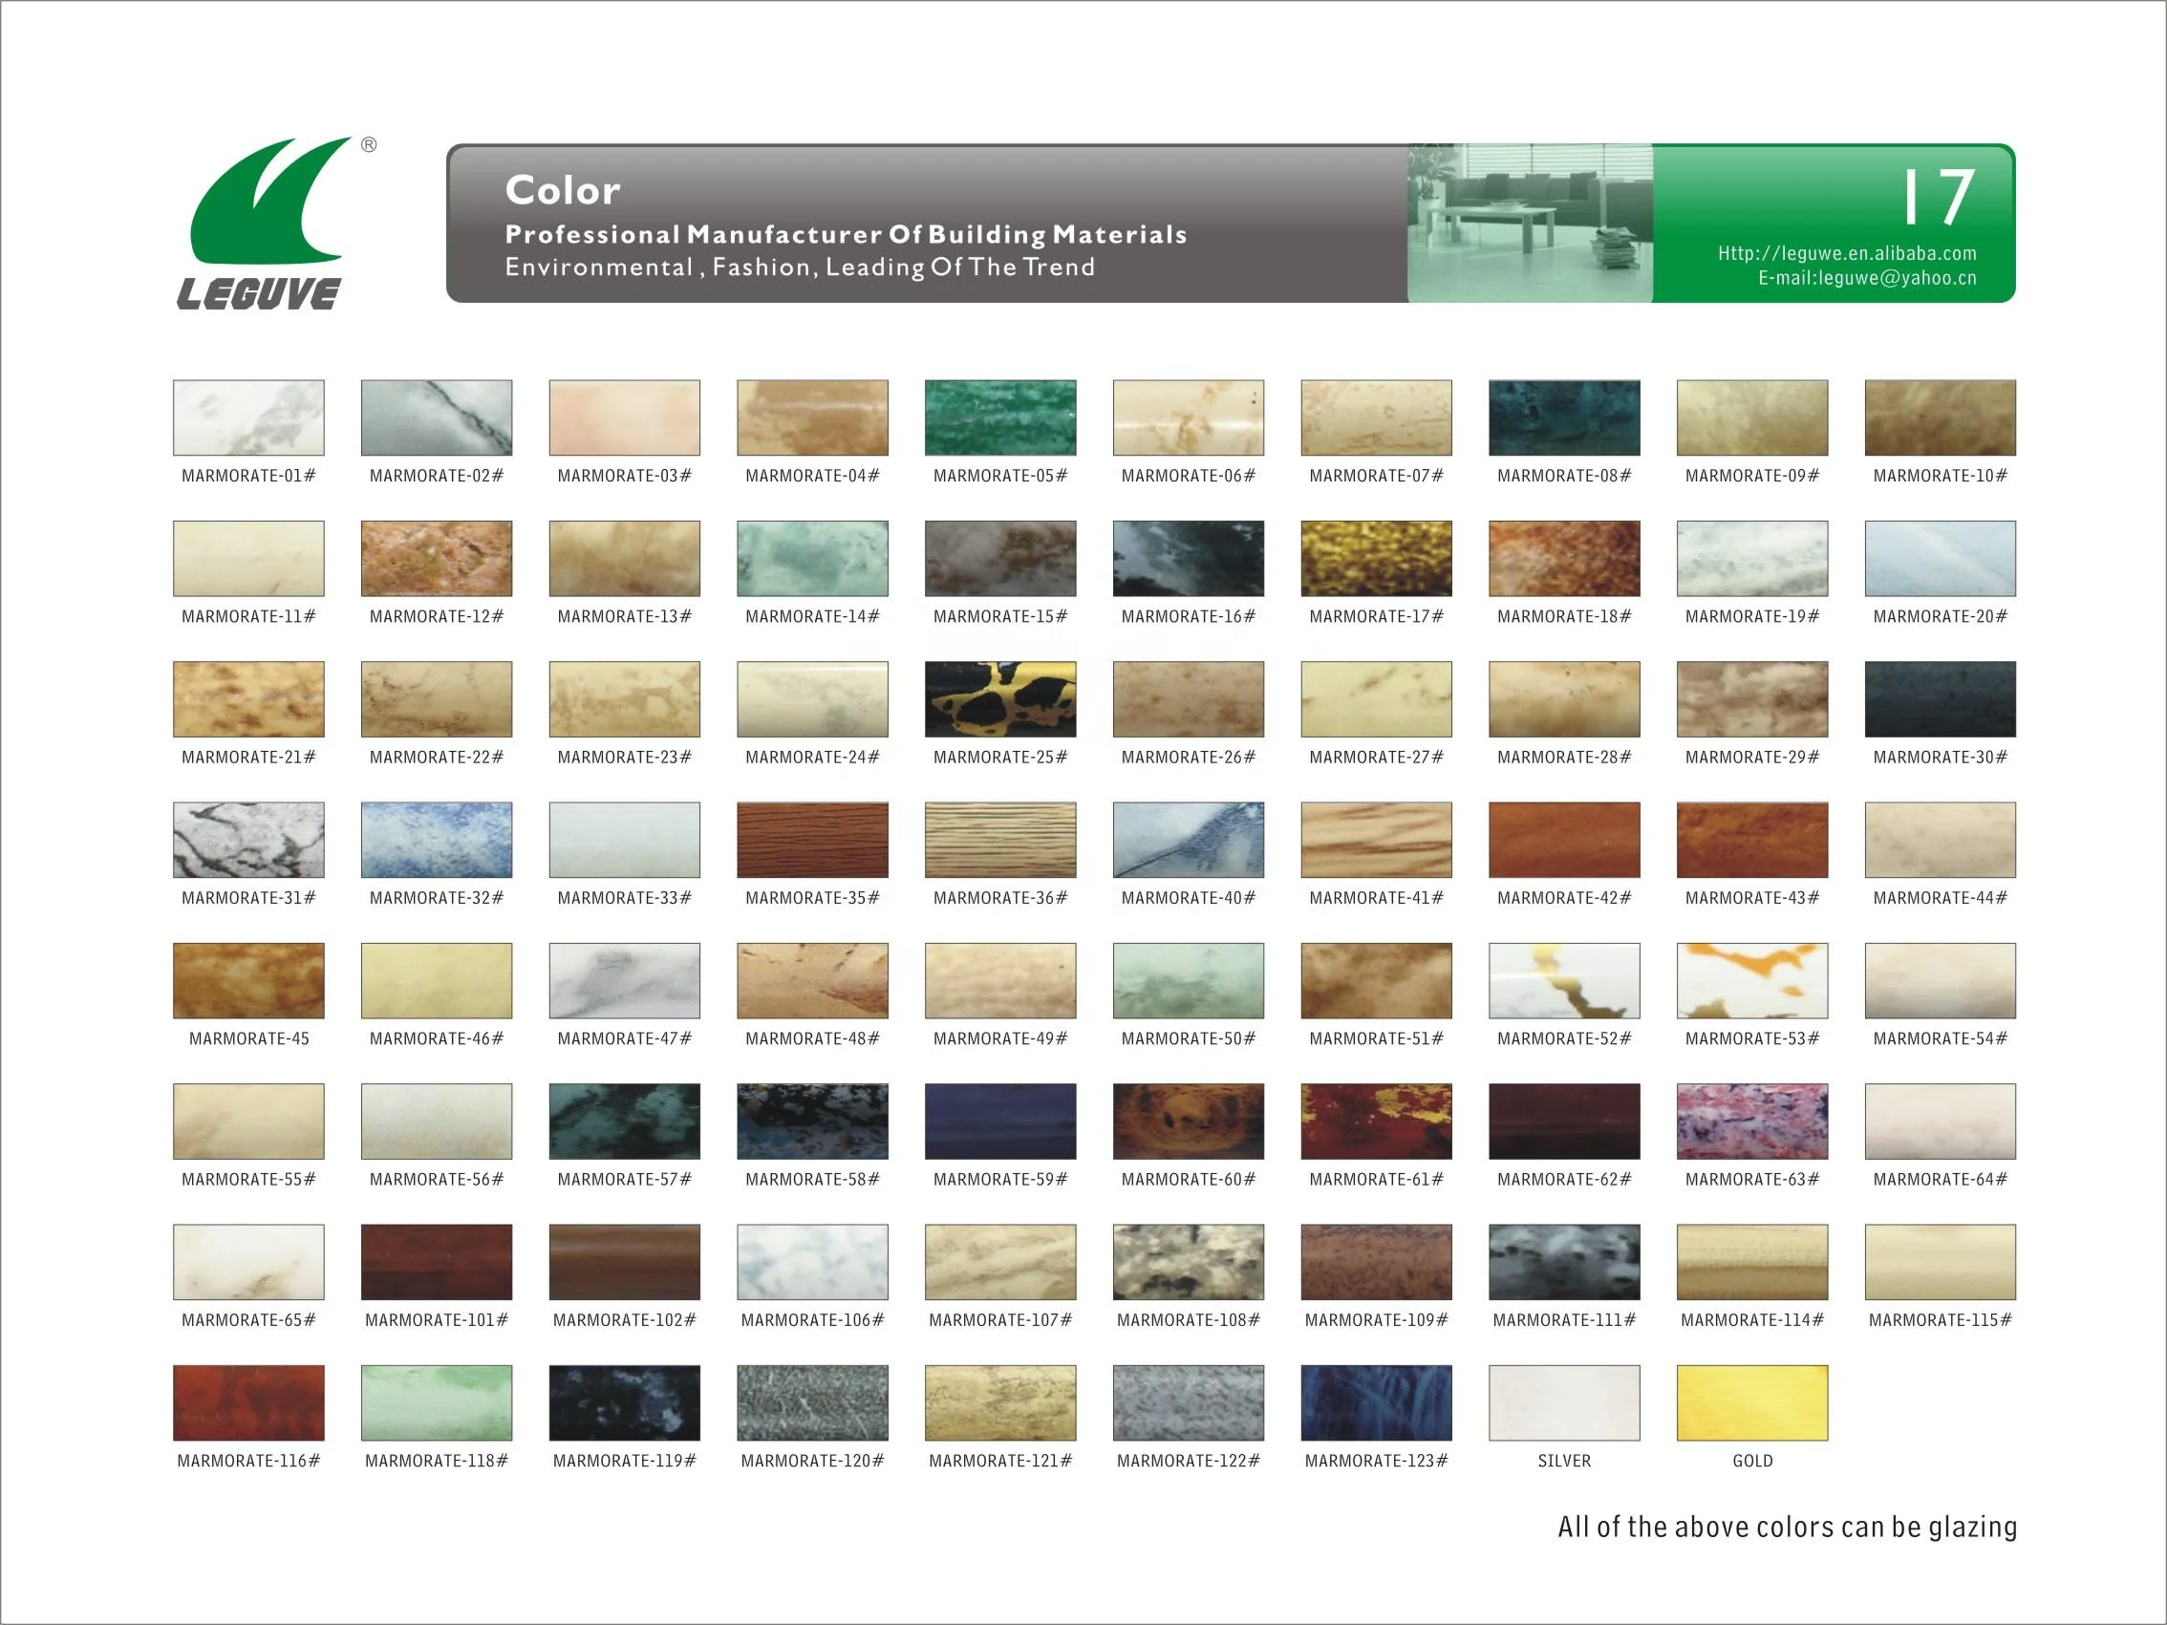Select the MARMORATE-123# blue swatch

1376,1402
